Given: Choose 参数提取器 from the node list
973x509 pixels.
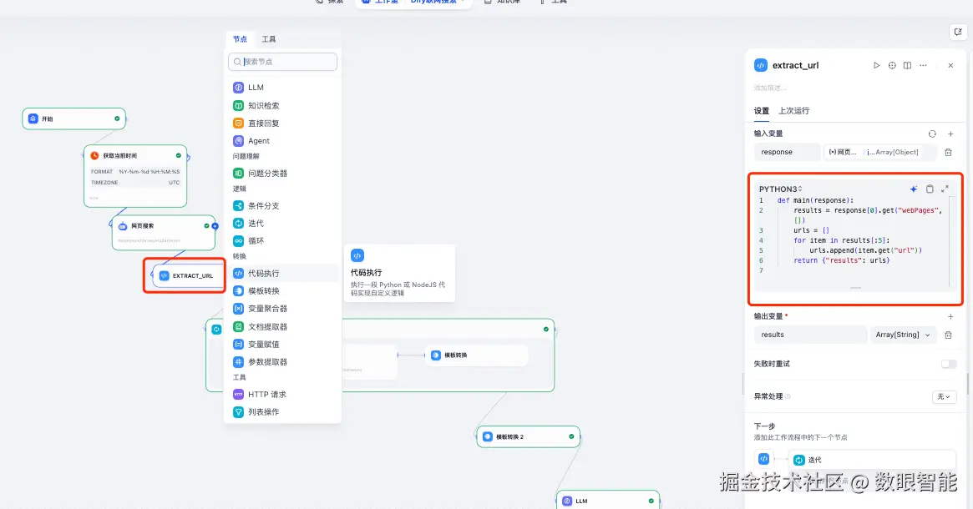Looking at the screenshot, I should (284, 361).
